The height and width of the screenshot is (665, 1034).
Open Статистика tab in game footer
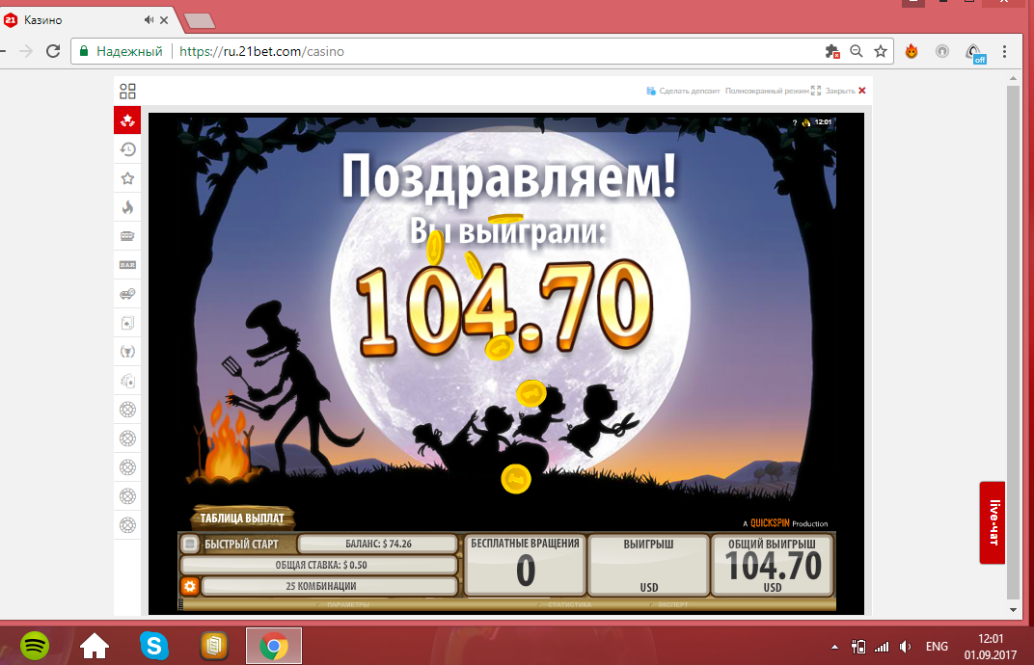click(x=566, y=604)
